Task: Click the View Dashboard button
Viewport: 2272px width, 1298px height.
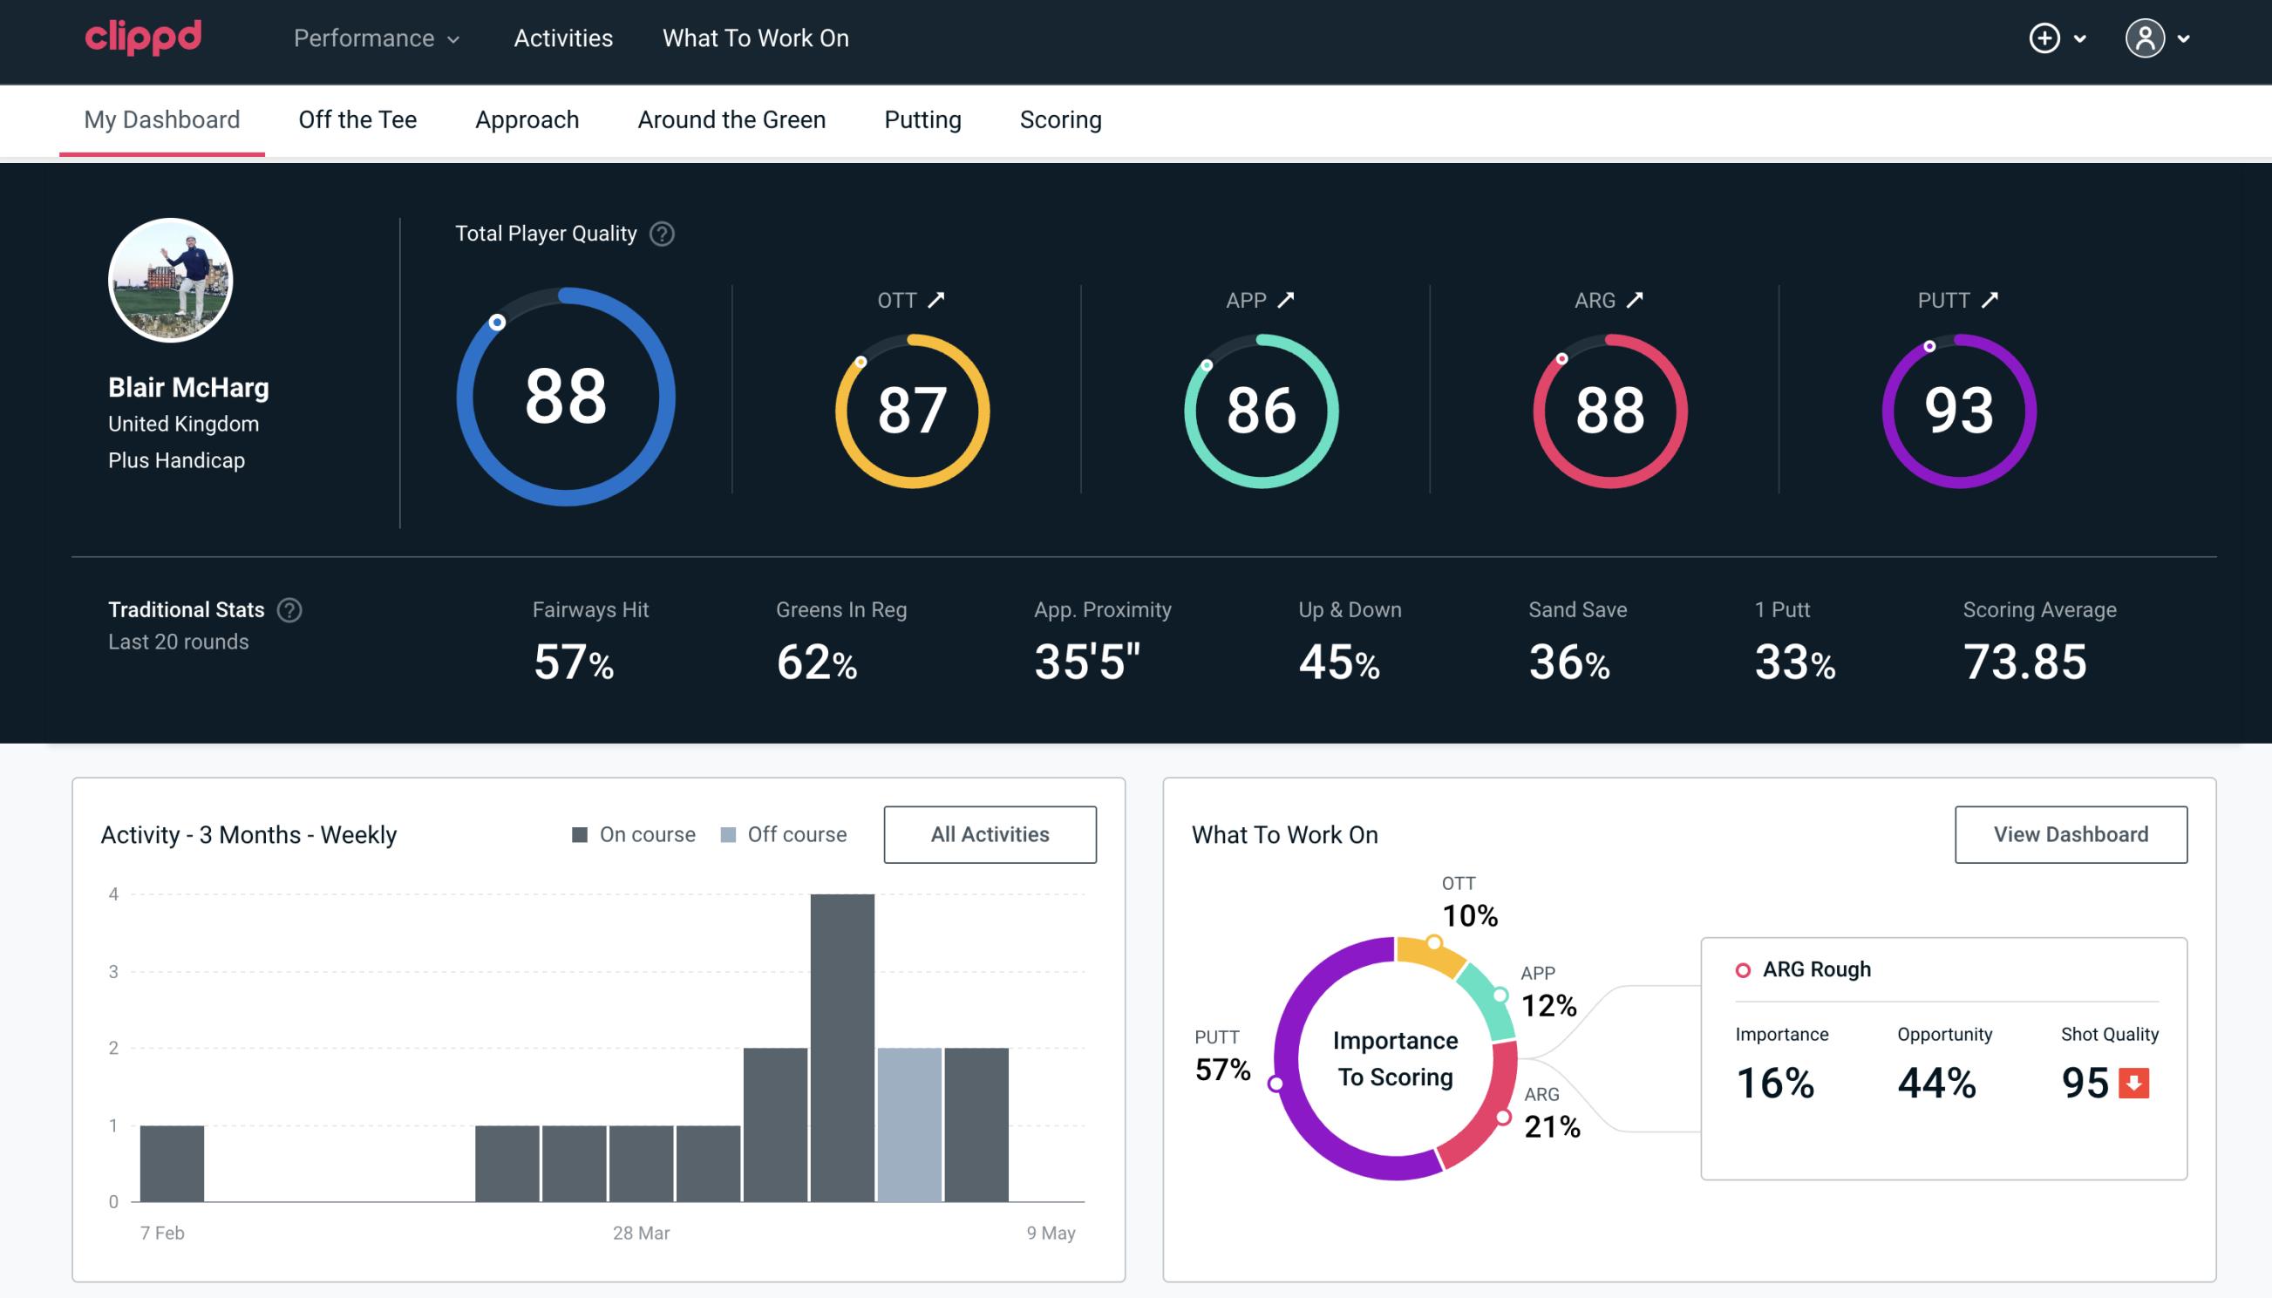Action: [2072, 833]
